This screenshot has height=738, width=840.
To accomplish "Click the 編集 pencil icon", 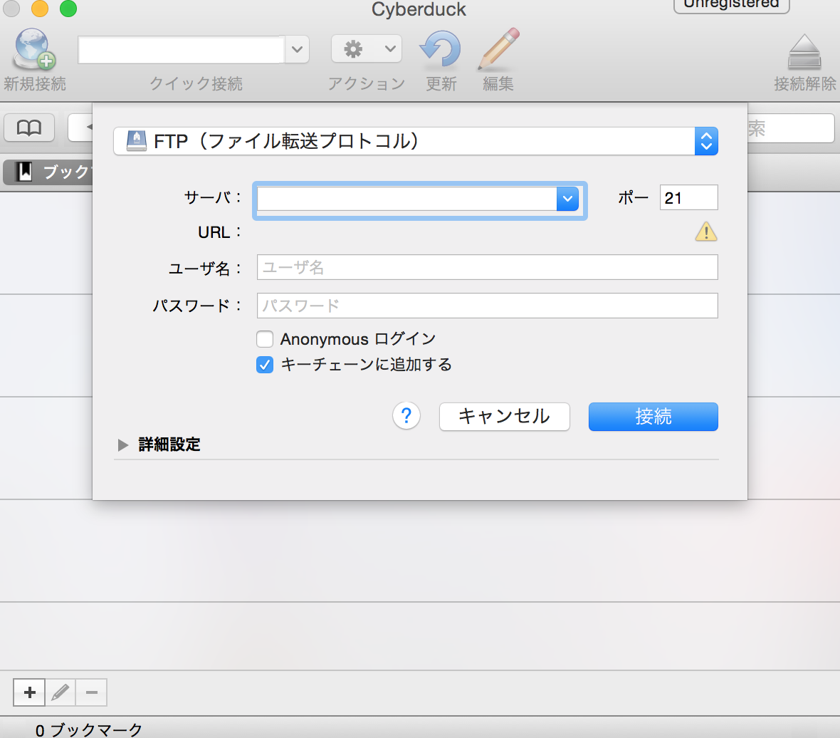I will click(498, 49).
